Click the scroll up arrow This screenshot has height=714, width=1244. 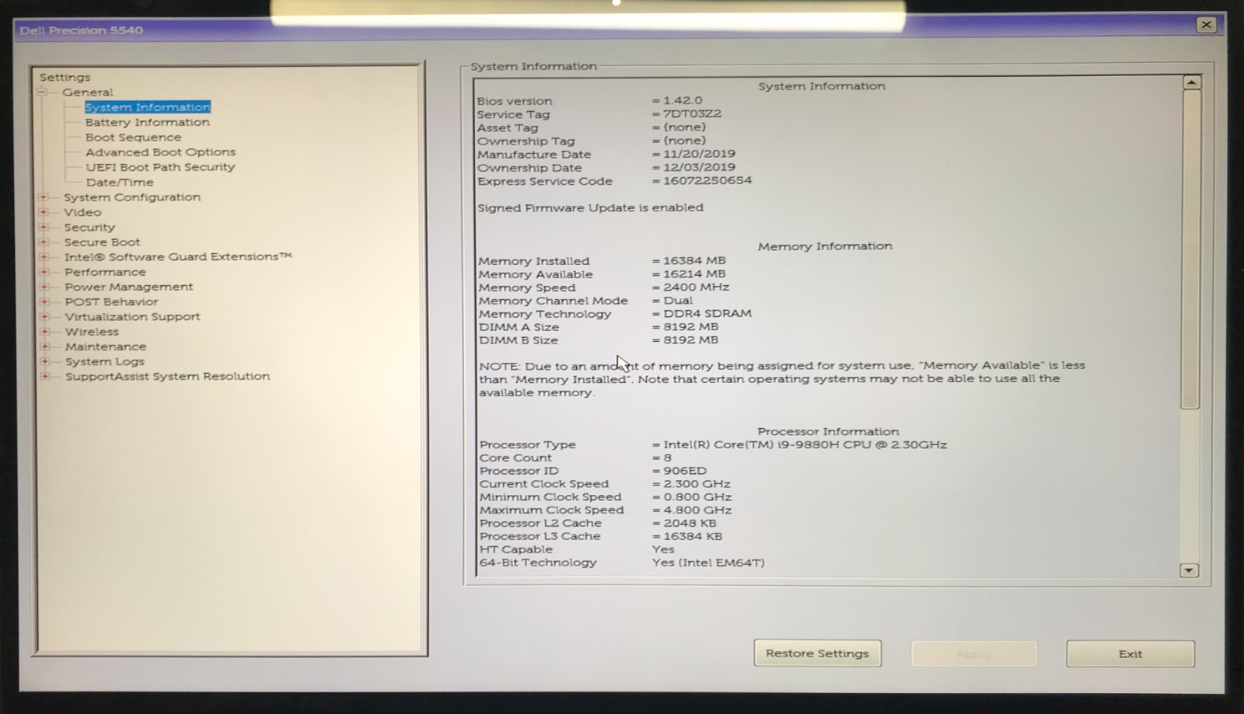pyautogui.click(x=1191, y=82)
